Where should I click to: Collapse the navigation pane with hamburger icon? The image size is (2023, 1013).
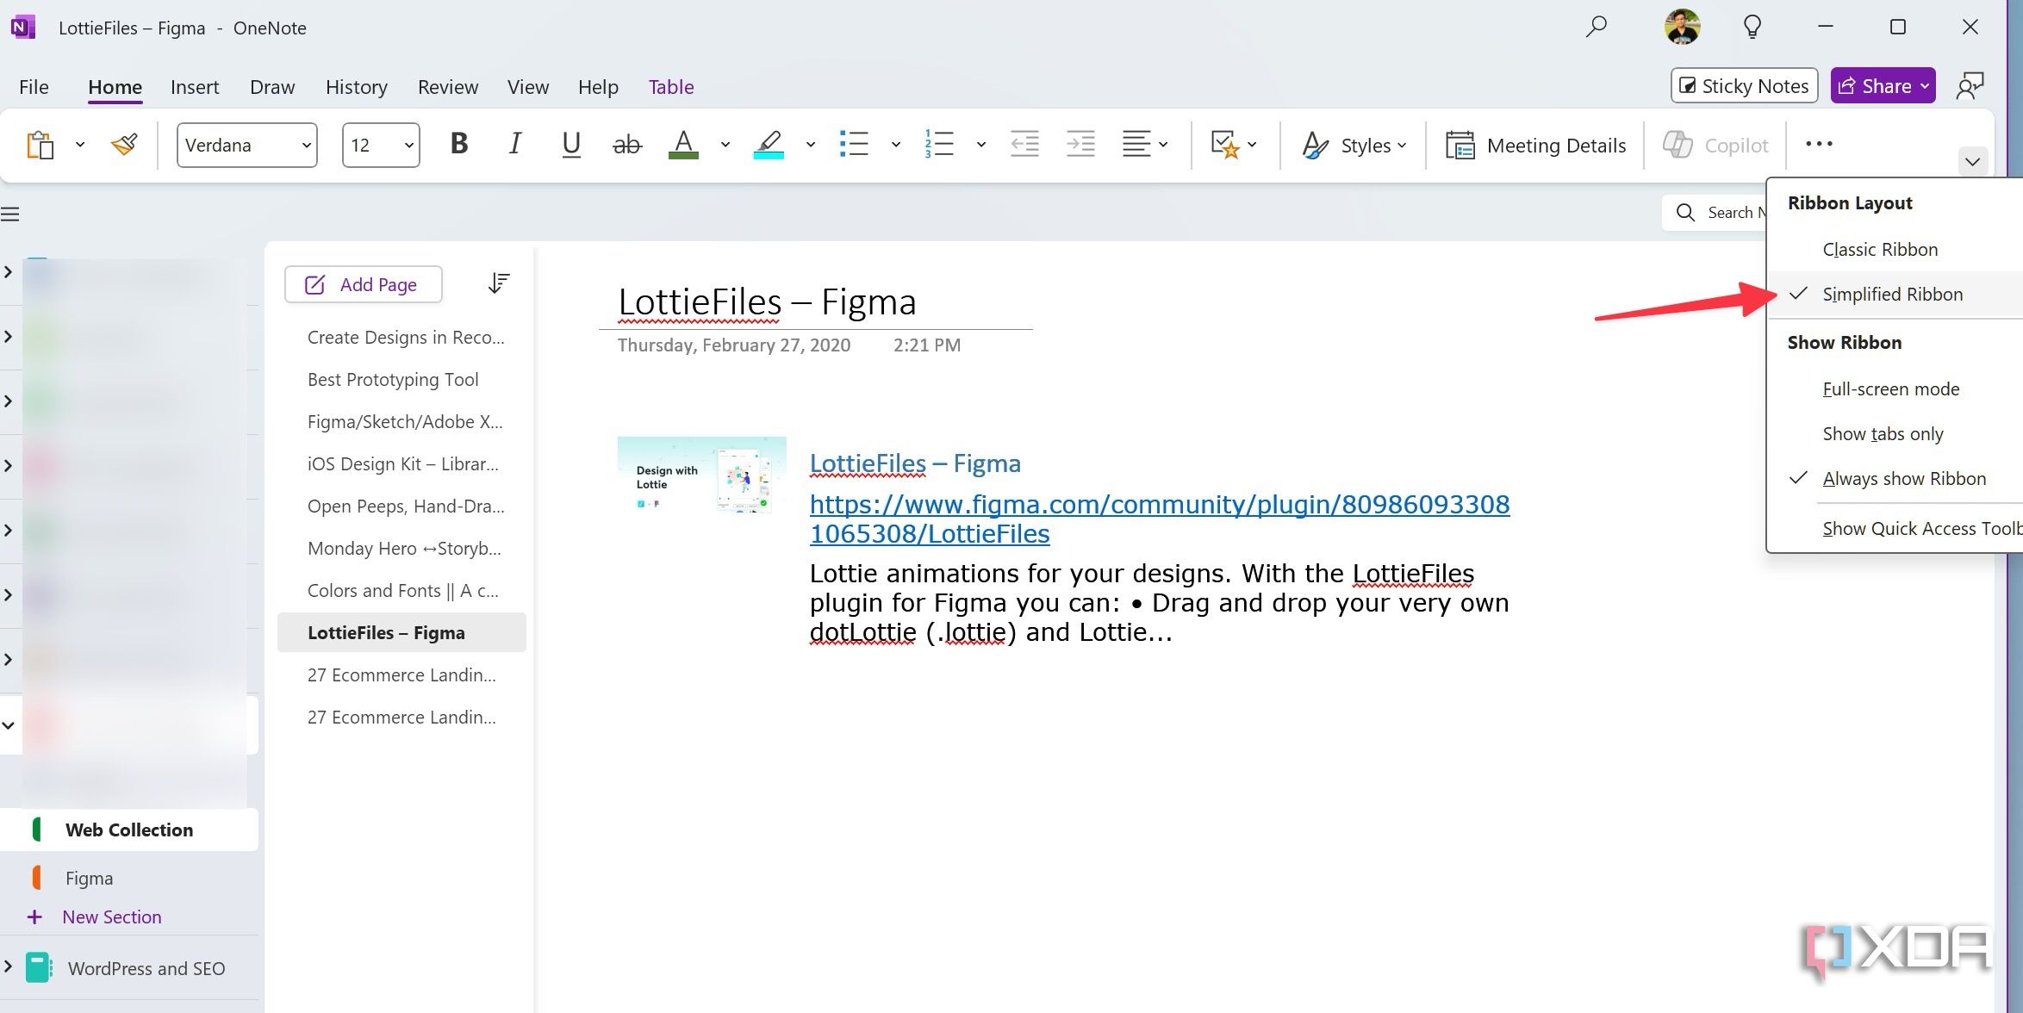tap(10, 213)
